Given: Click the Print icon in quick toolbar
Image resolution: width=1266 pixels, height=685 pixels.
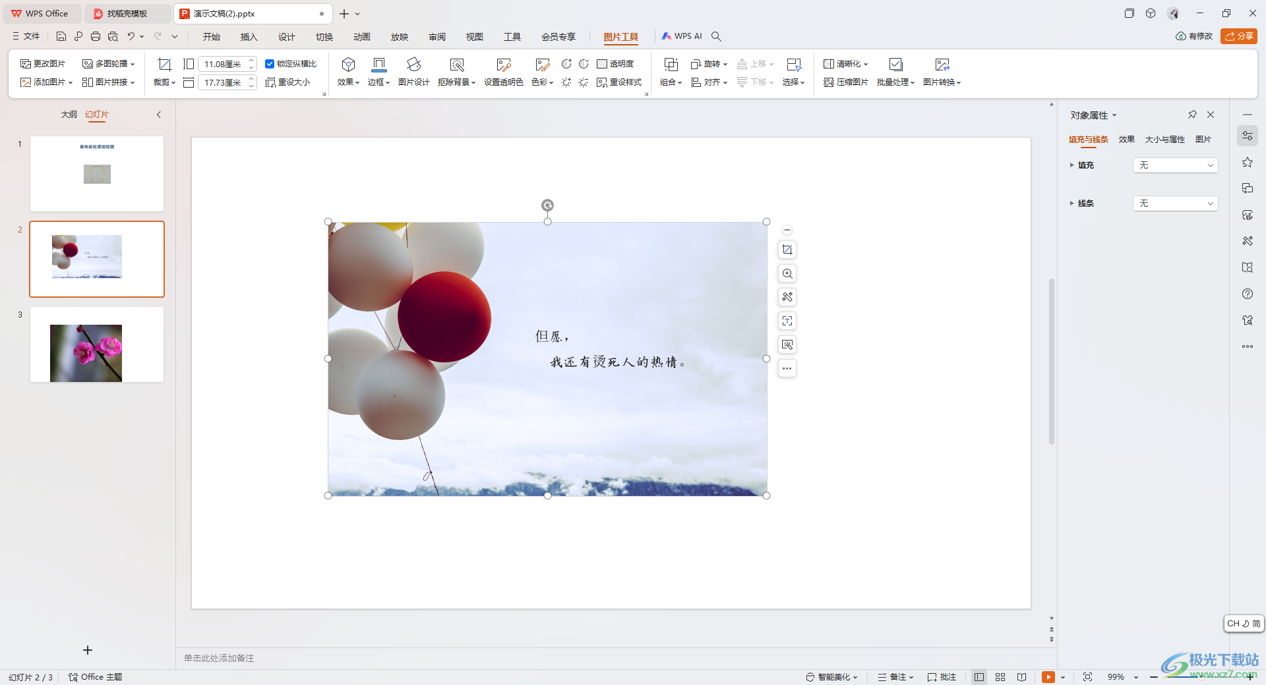Looking at the screenshot, I should tap(96, 36).
